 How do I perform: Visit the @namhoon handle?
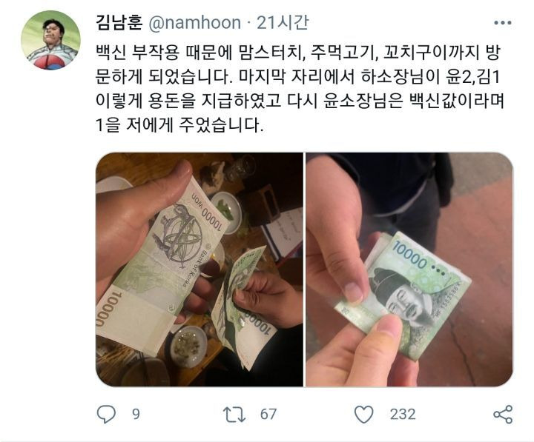[x=195, y=23]
